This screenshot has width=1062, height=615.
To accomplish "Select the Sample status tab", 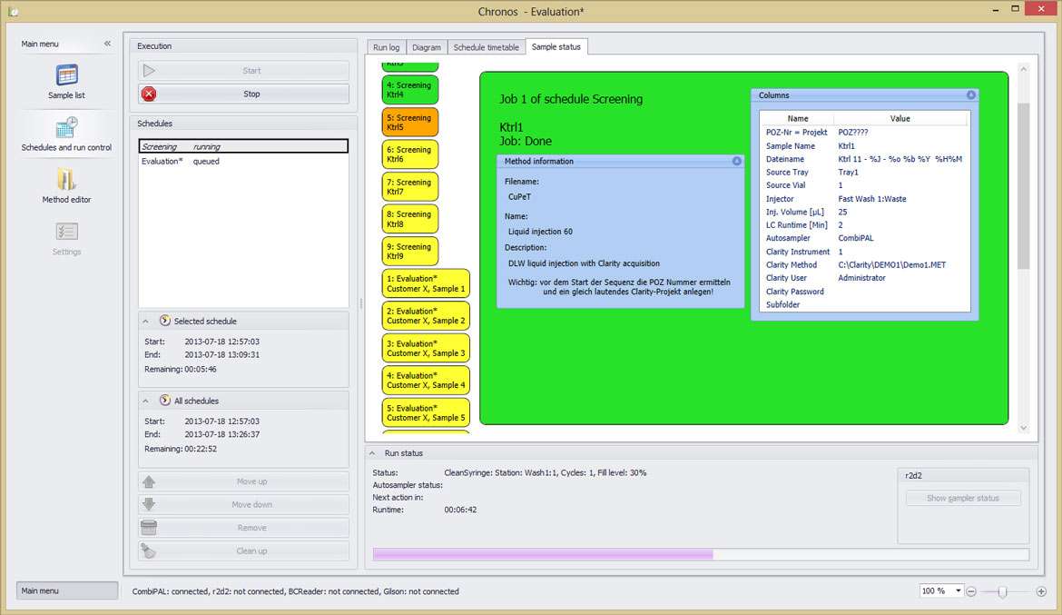I will pyautogui.click(x=556, y=47).
